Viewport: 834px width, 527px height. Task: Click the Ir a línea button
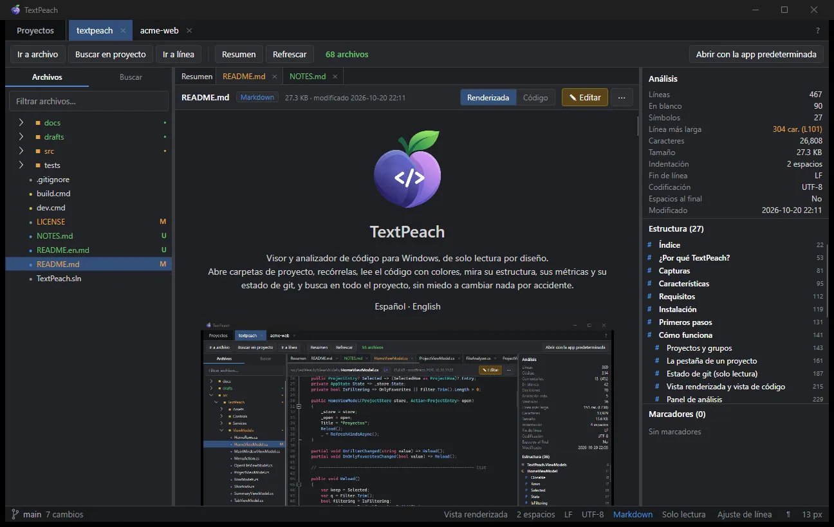178,54
